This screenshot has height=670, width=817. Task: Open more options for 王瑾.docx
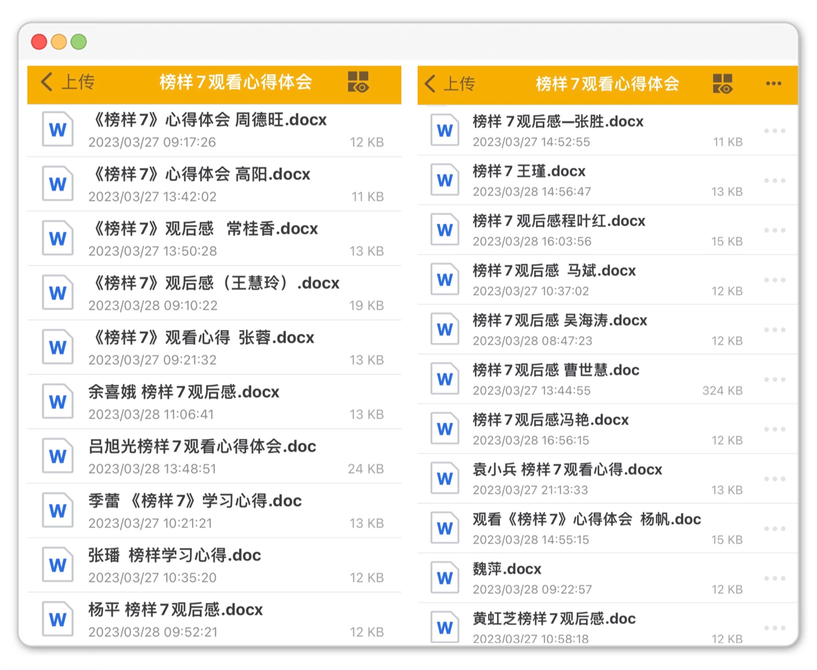775,180
